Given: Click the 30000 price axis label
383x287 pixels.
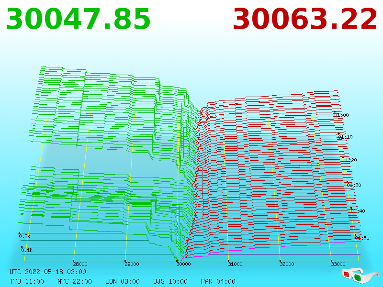Looking at the screenshot, I should pyautogui.click(x=183, y=264).
